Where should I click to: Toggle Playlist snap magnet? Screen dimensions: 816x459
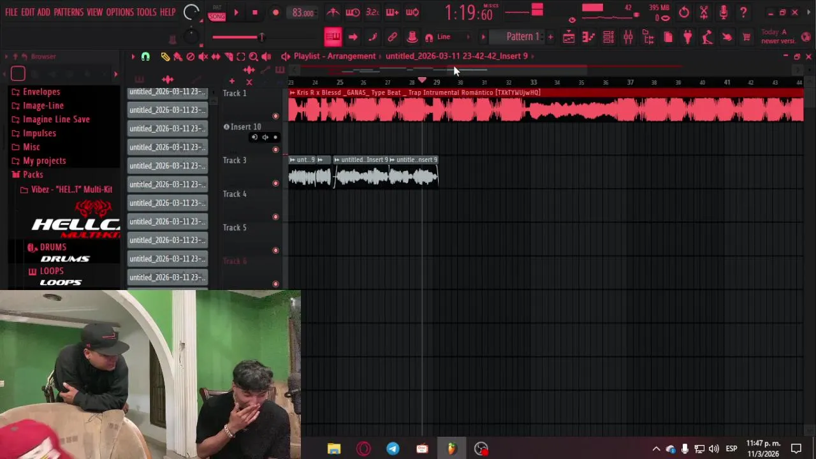click(x=145, y=57)
